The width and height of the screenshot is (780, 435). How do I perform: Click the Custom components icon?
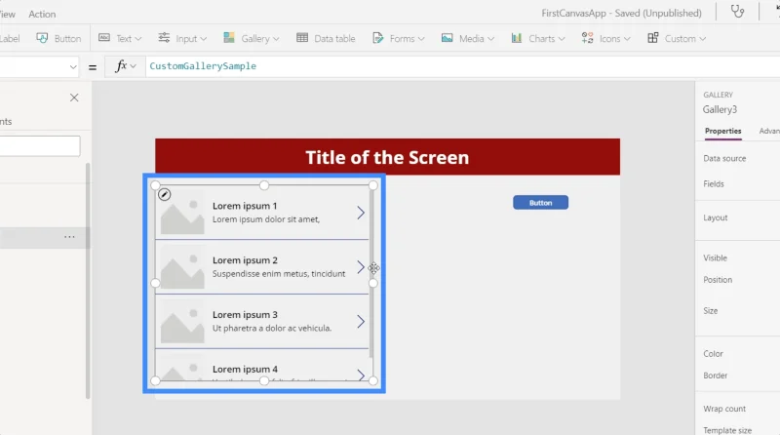[x=653, y=38]
